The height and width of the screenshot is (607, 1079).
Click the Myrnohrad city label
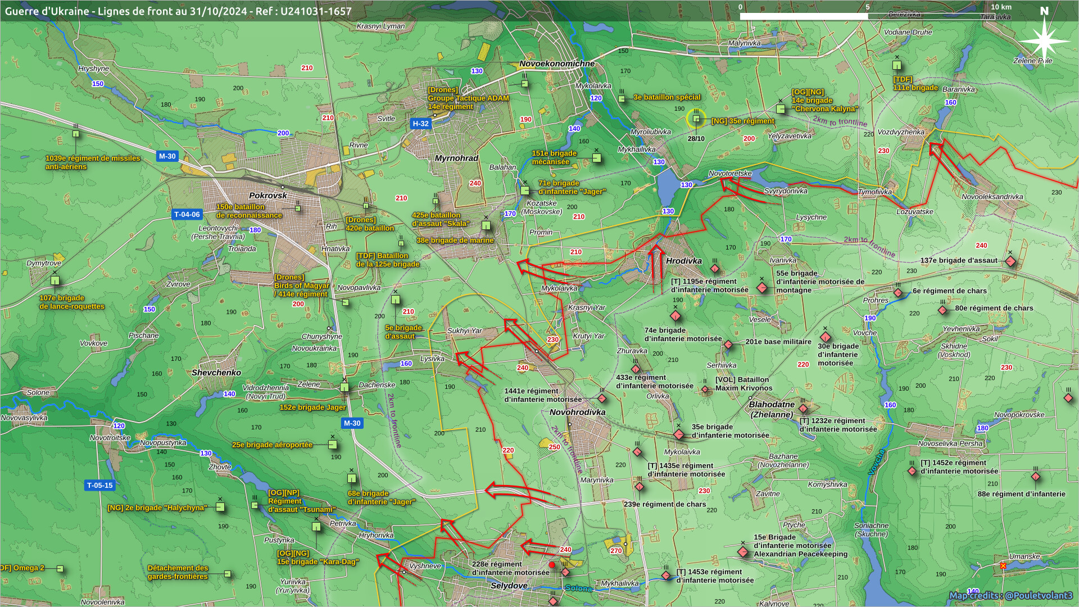click(x=456, y=158)
